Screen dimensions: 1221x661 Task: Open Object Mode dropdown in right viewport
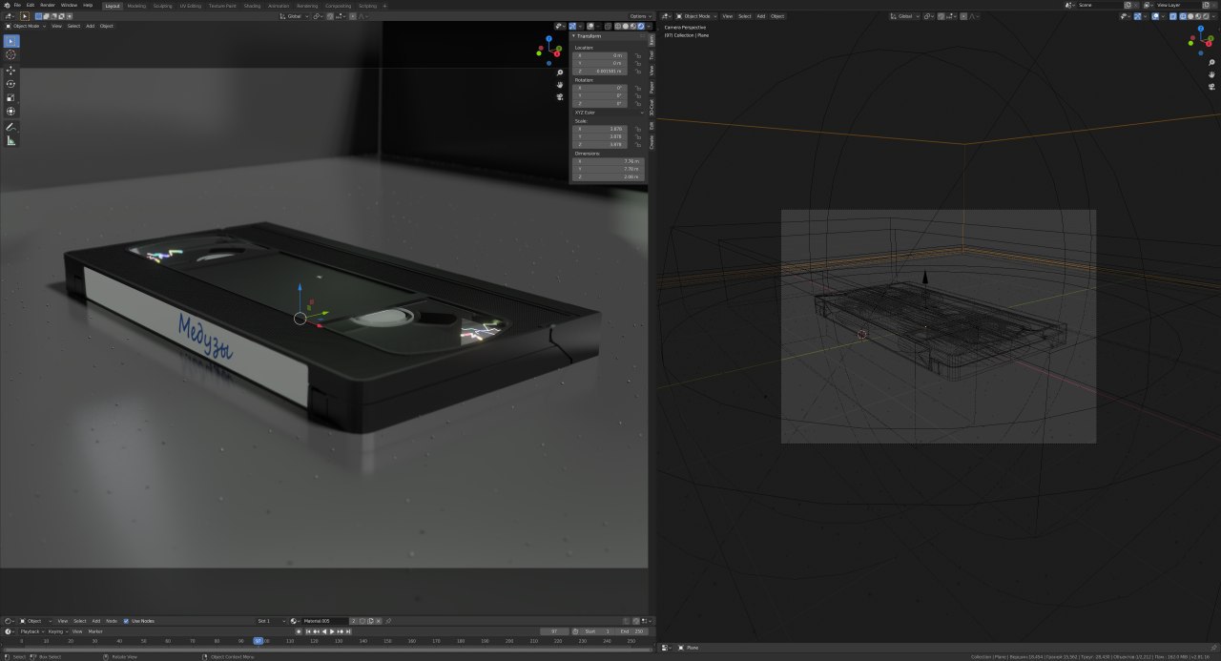tap(694, 16)
